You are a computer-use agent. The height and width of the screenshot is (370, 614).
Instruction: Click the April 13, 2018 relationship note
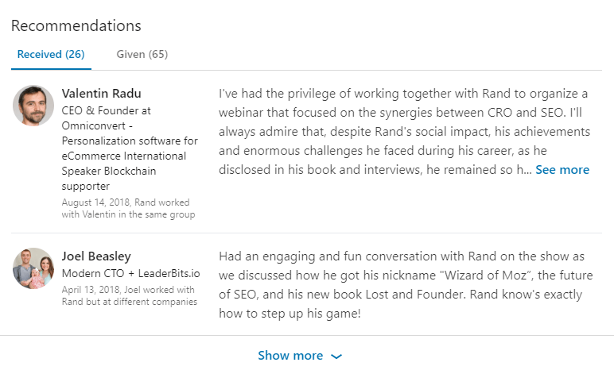click(x=130, y=295)
